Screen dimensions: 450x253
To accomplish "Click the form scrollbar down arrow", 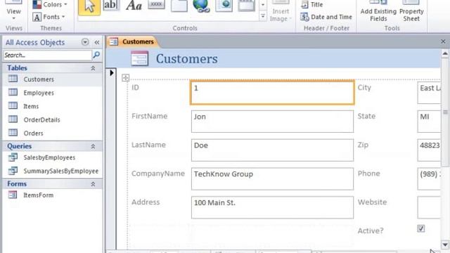I will coord(445,245).
